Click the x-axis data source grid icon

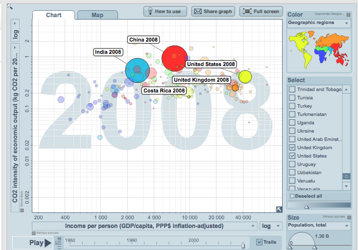click(x=34, y=233)
